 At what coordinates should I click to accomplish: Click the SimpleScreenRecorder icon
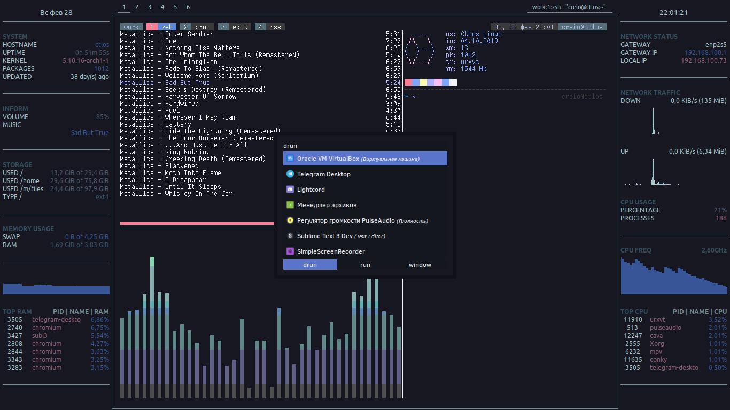click(x=290, y=251)
